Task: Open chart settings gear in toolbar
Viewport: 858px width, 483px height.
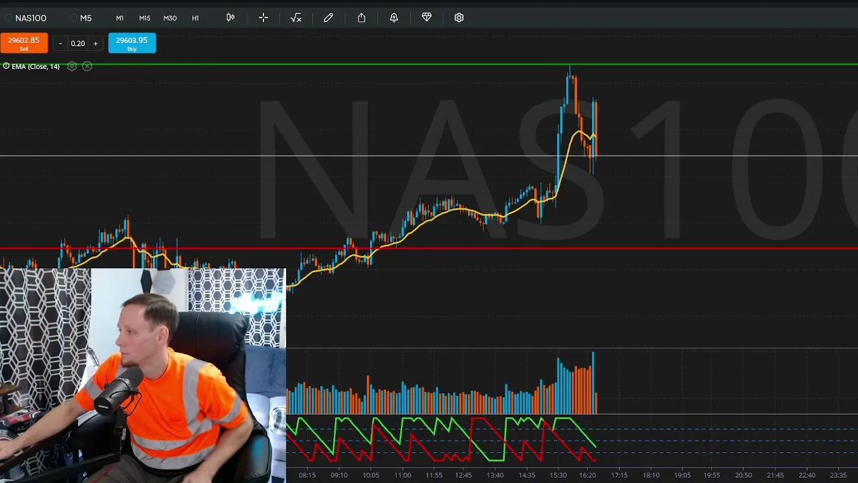Action: pyautogui.click(x=459, y=17)
